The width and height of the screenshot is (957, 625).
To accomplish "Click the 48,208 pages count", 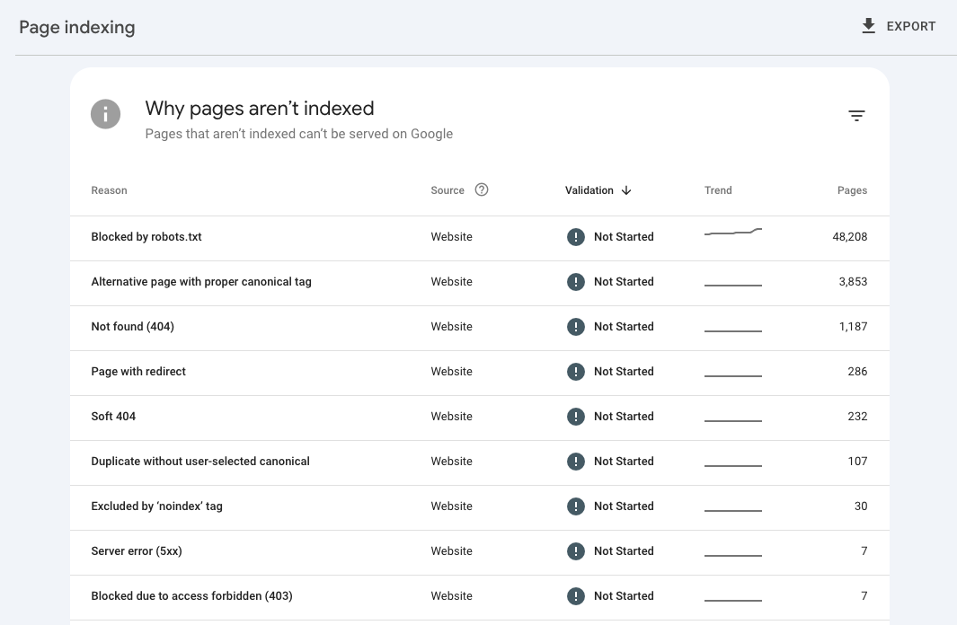I will click(850, 236).
